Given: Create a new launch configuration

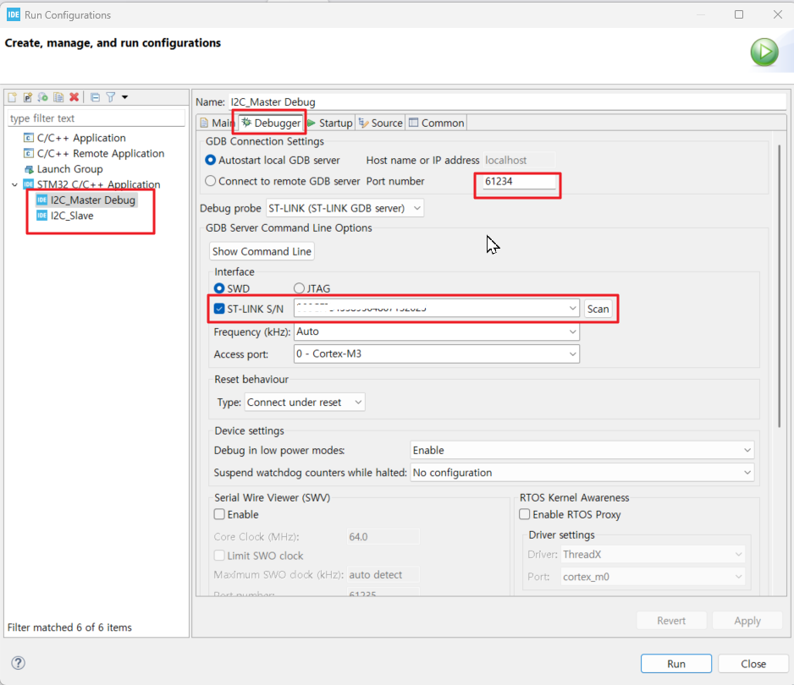Looking at the screenshot, I should click(x=11, y=96).
